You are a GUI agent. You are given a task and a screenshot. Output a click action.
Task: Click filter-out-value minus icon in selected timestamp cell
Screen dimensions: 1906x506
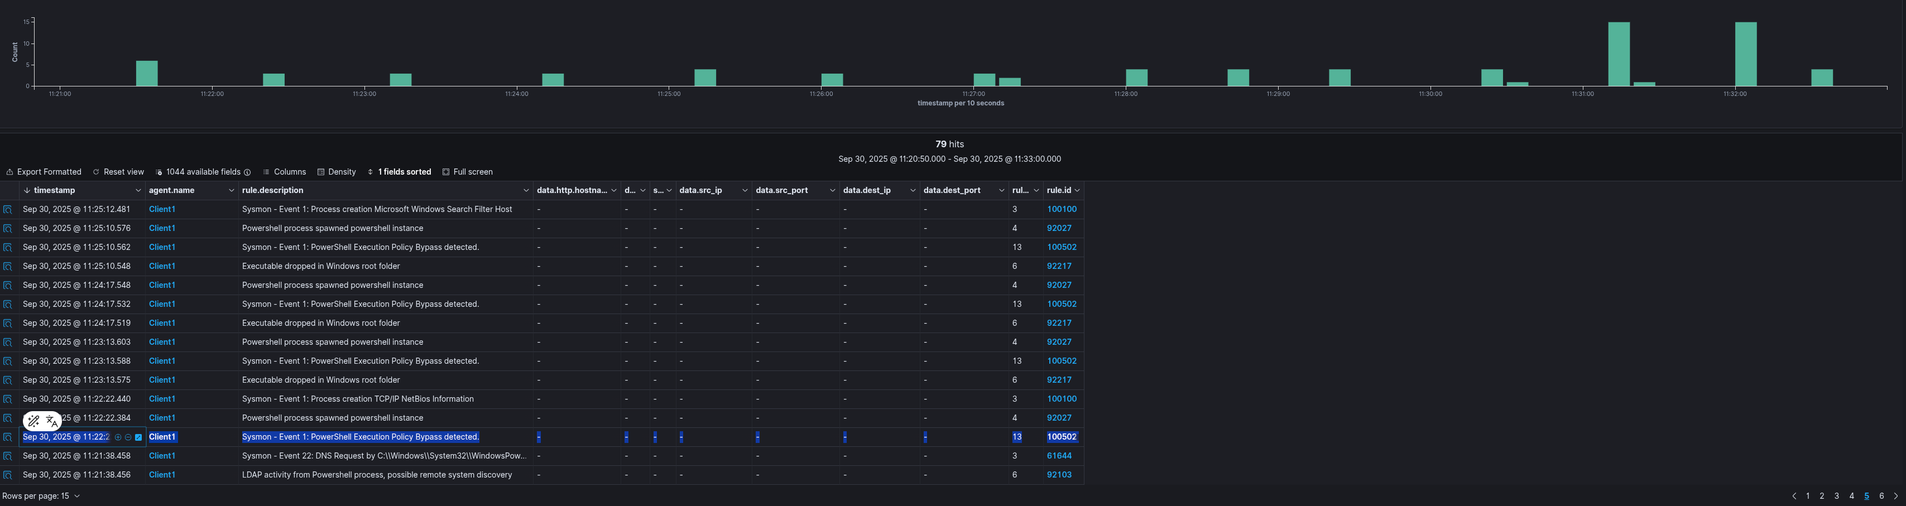(128, 437)
